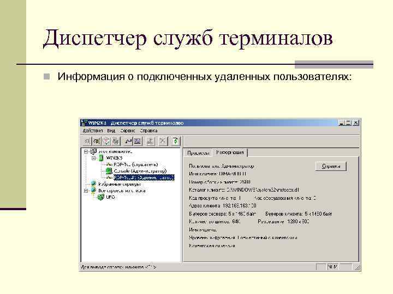This screenshot has width=393, height=294.
Task: Click the Справка button in info panel
Action: [x=331, y=166]
